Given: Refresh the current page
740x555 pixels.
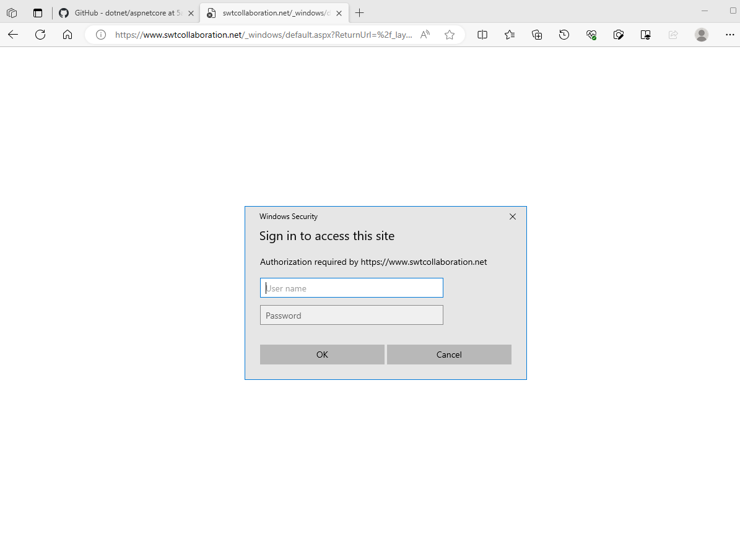Looking at the screenshot, I should click(x=40, y=35).
